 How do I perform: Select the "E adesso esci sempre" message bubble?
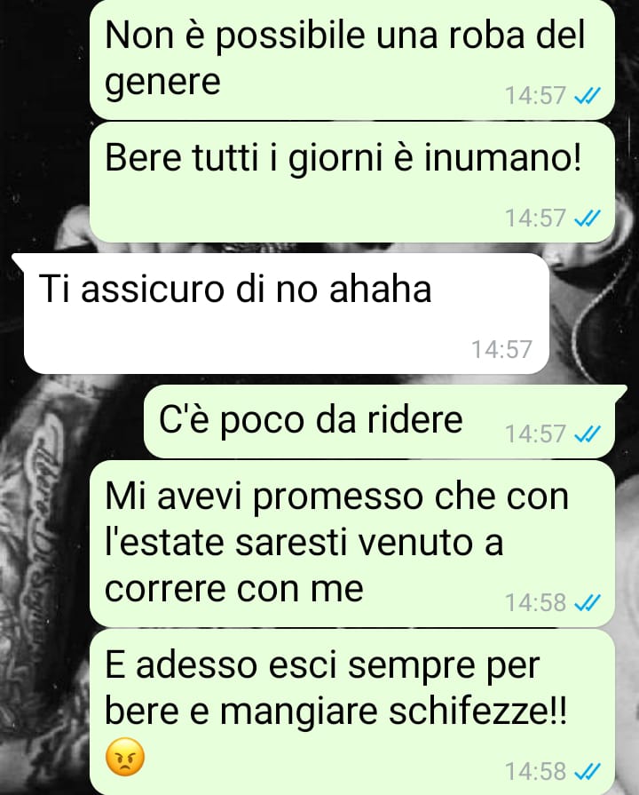coord(352,712)
